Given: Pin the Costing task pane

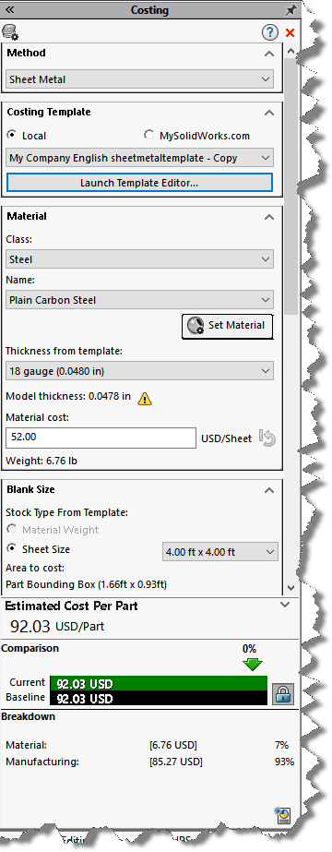Looking at the screenshot, I should pos(290,10).
